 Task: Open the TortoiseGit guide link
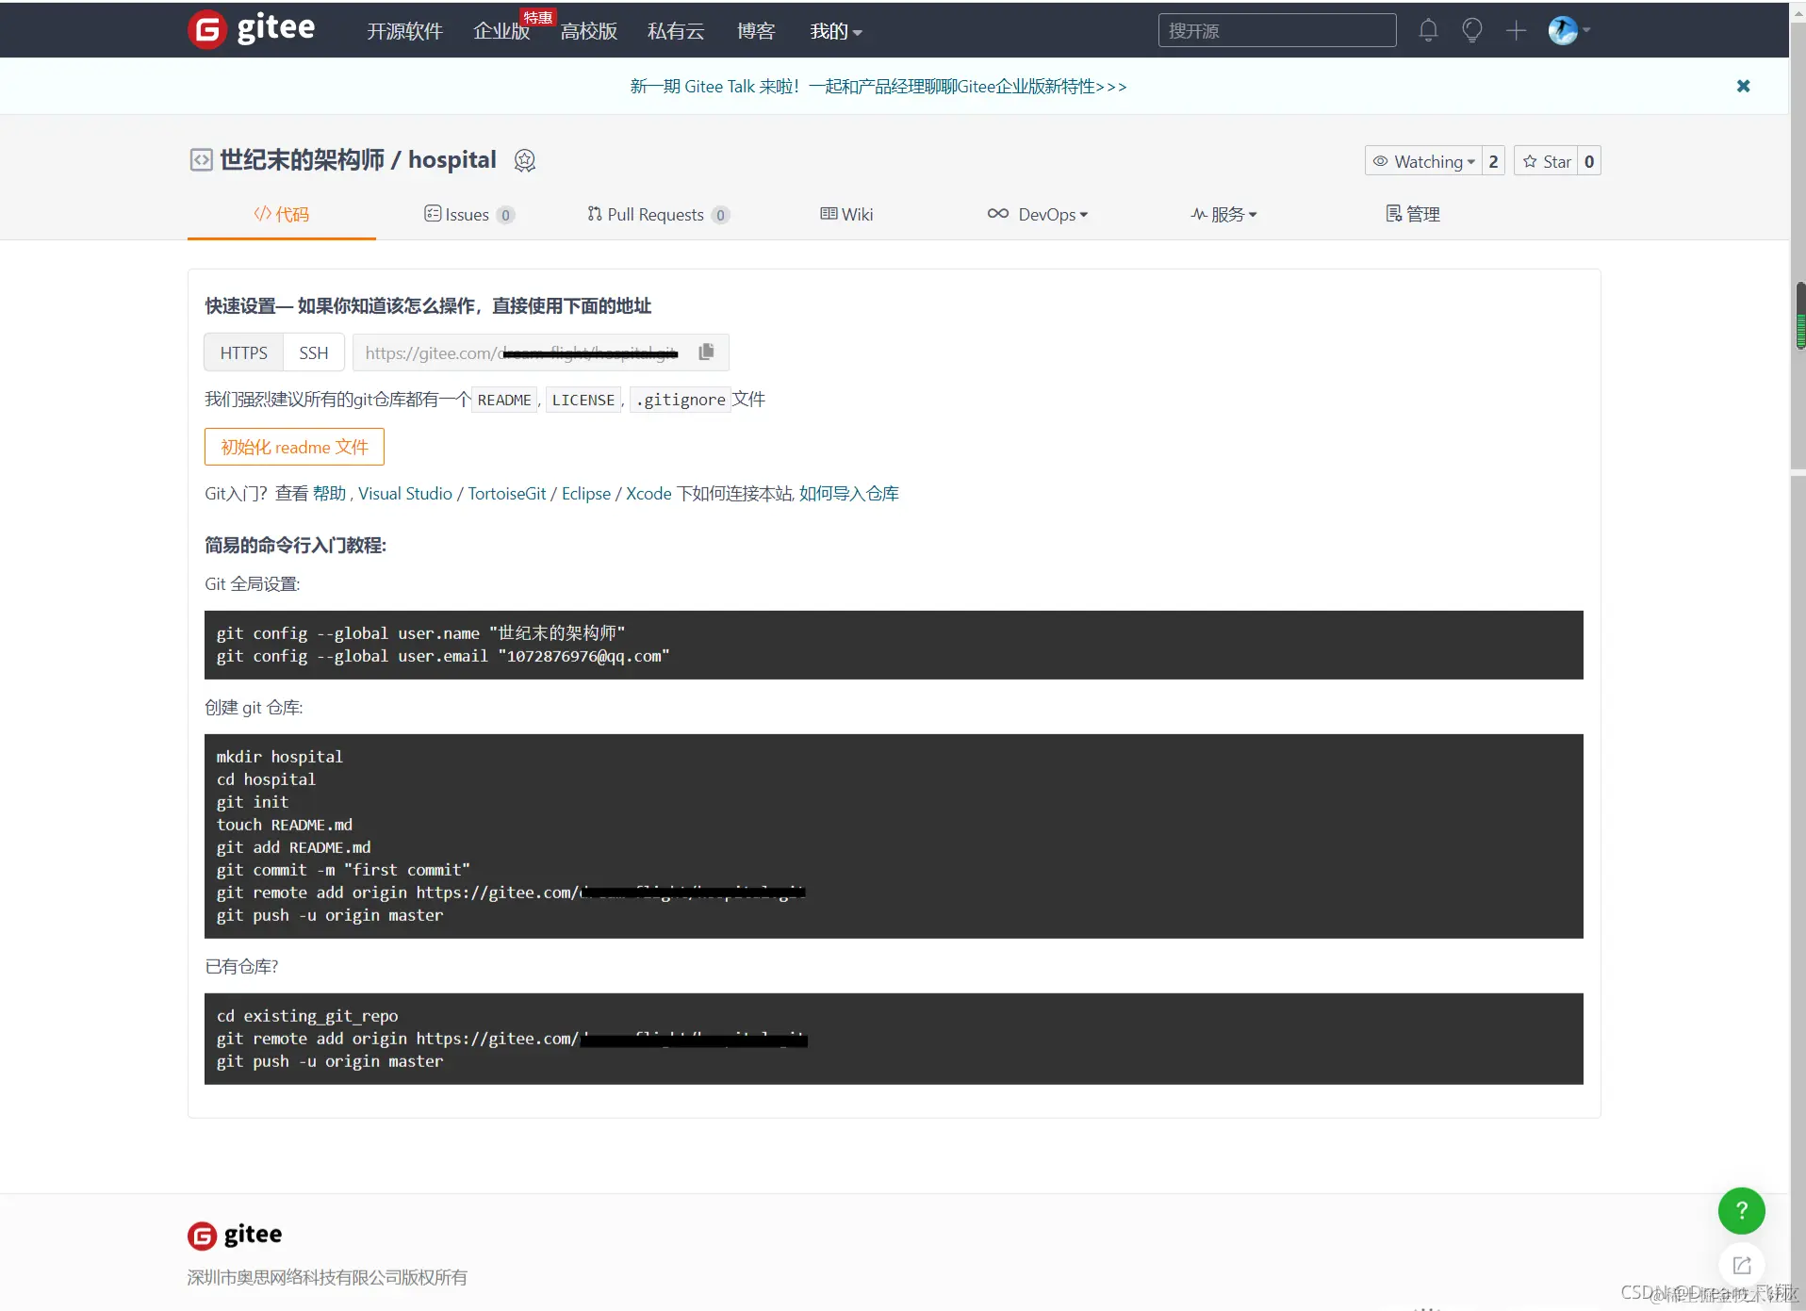[507, 493]
